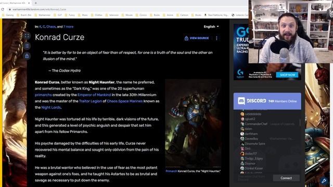
Task: Click the Konrad Curze page title
Action: (60, 37)
